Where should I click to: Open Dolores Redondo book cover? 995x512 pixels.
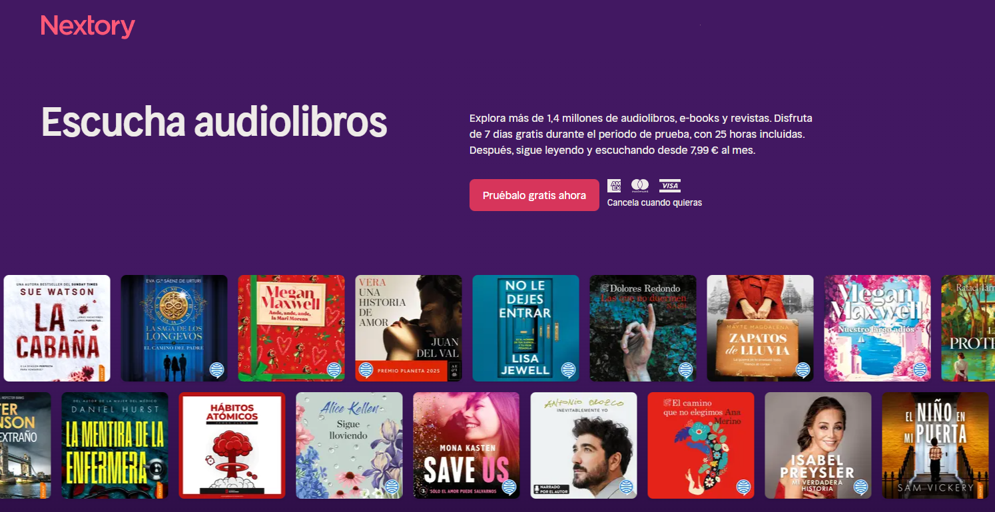(643, 328)
